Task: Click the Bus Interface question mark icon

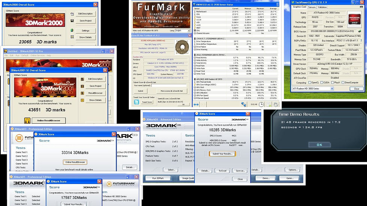Action: pos(361,41)
